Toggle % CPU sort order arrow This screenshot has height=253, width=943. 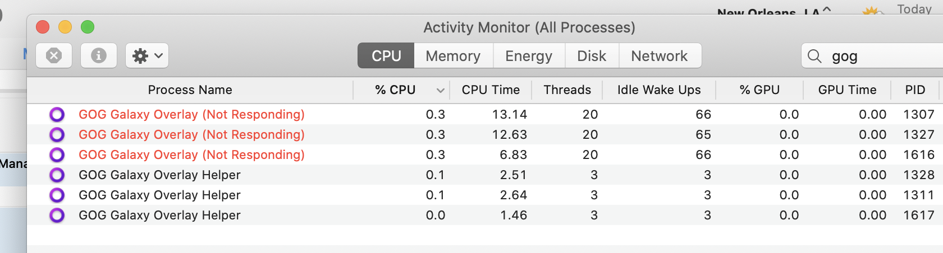point(440,90)
